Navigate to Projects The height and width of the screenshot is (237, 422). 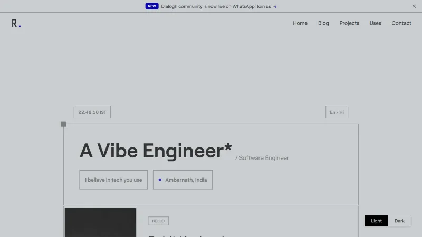[349, 23]
